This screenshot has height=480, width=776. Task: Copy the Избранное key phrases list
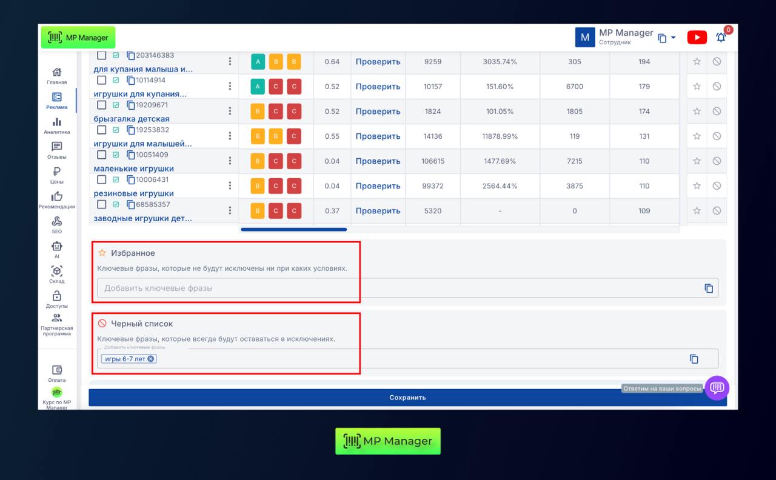click(709, 288)
